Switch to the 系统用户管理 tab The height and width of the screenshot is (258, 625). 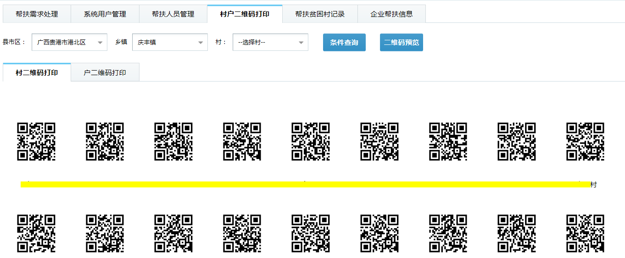tap(105, 14)
